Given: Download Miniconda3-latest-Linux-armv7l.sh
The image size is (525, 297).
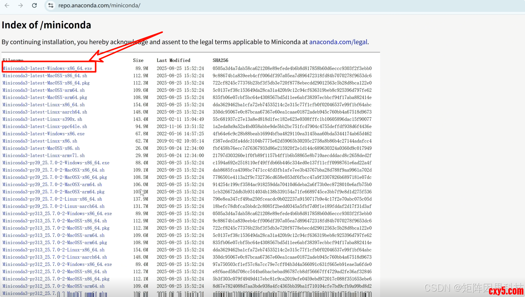Looking at the screenshot, I should (44, 156).
